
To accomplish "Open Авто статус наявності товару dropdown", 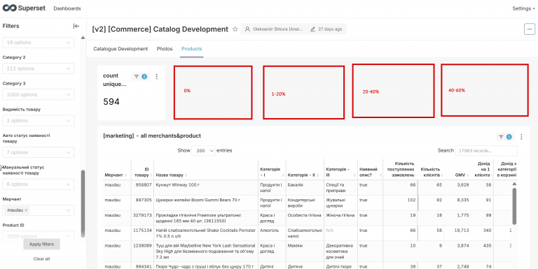I will point(38,152).
